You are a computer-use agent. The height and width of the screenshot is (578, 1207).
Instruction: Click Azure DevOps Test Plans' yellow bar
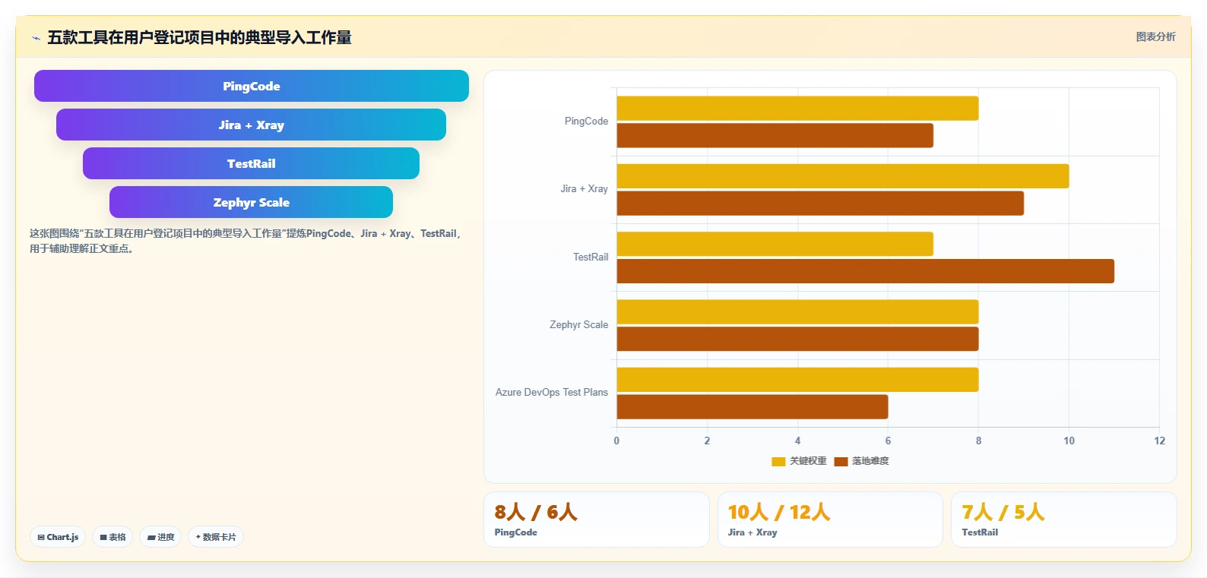click(x=797, y=380)
